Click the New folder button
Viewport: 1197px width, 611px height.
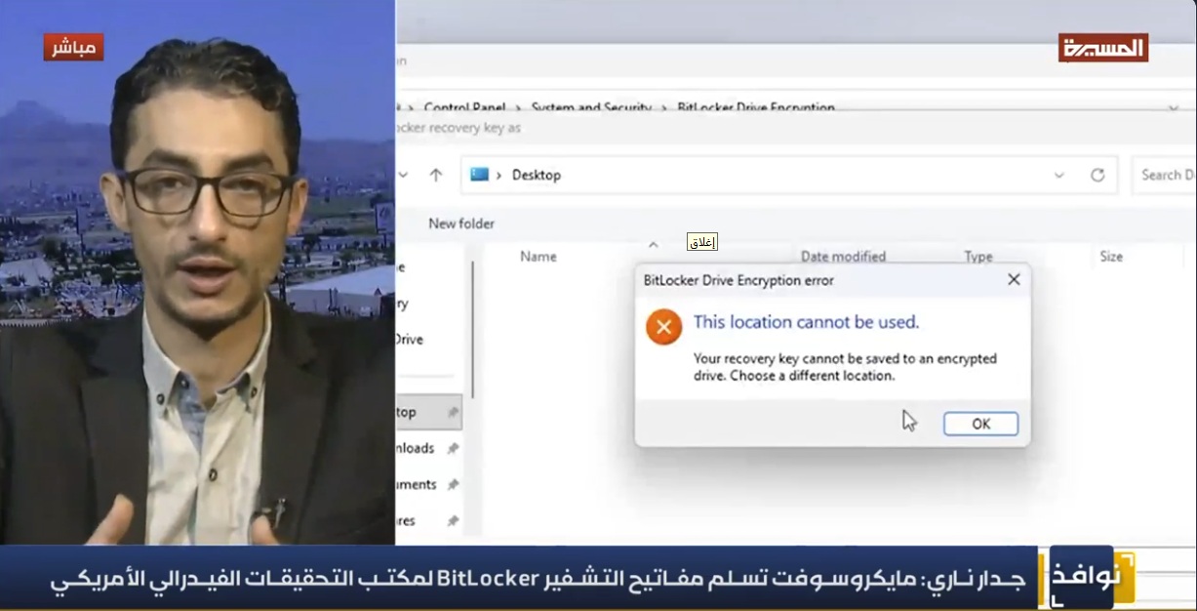(x=461, y=224)
